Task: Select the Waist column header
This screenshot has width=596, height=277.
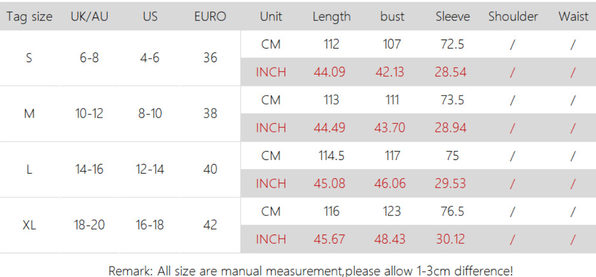Action: [x=573, y=16]
